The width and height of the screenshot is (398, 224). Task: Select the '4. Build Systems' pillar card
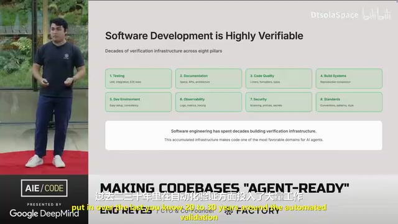coord(349,78)
